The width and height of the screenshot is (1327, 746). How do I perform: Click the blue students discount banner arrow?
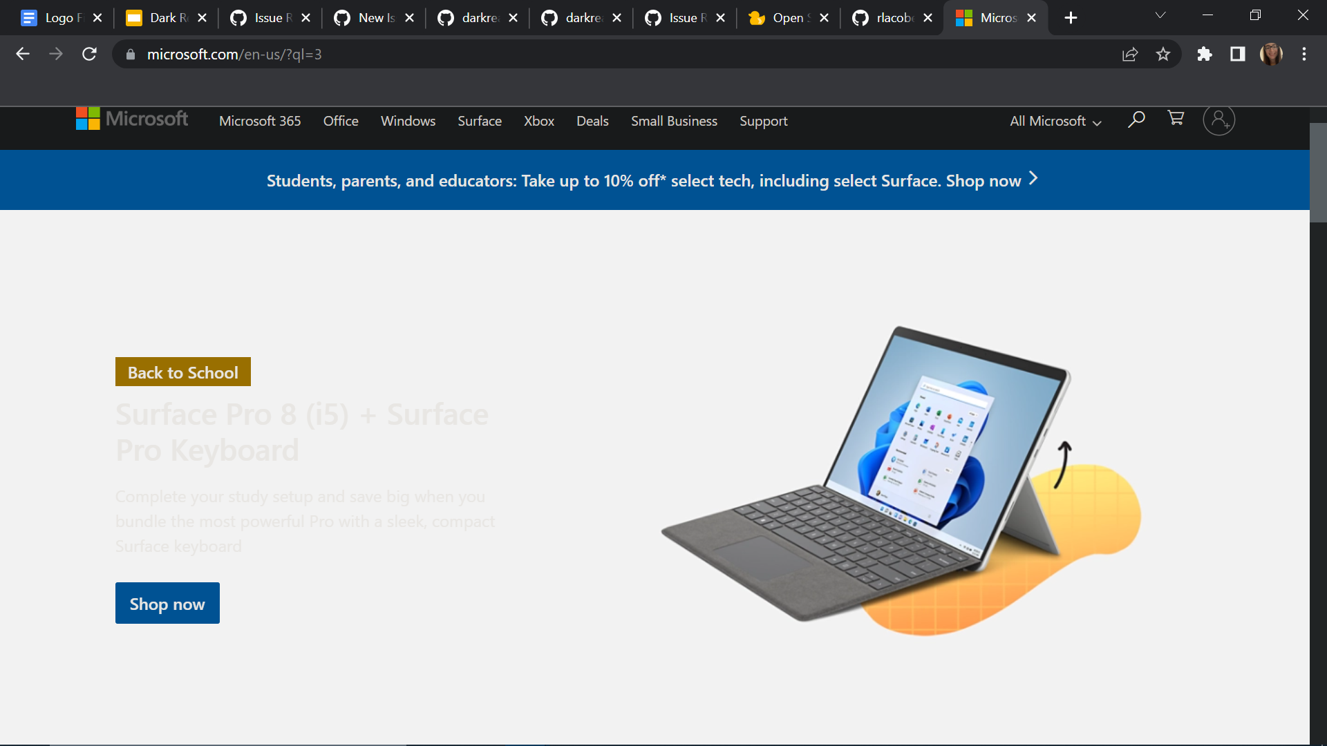[1033, 179]
